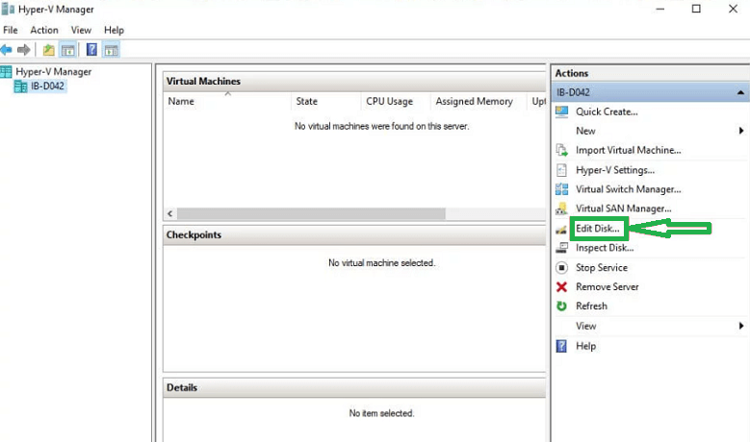The image size is (750, 442).
Task: Select Hyper-V Manager in the console tree
Action: coord(54,72)
